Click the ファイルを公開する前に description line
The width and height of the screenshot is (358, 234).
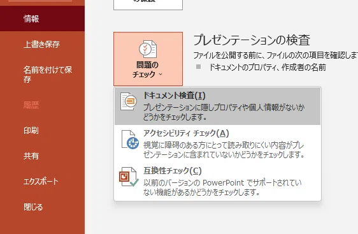point(276,55)
